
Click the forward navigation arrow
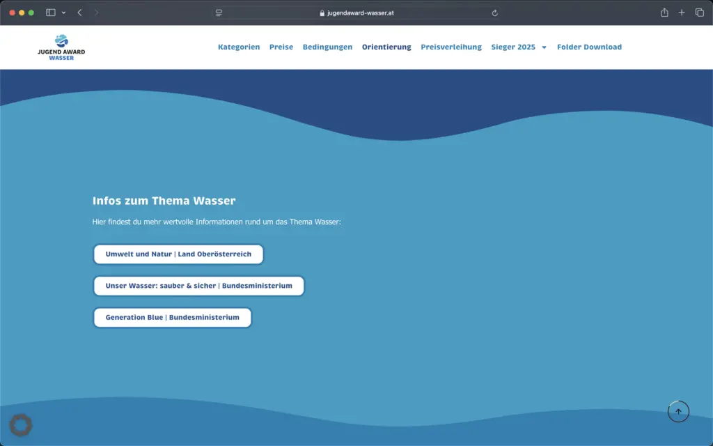tap(95, 12)
